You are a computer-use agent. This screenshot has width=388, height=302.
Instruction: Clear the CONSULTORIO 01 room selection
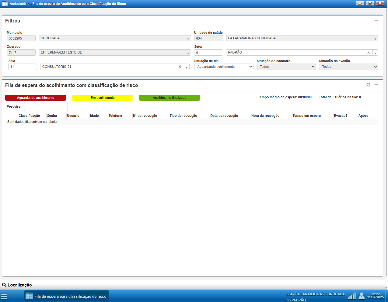pos(180,67)
